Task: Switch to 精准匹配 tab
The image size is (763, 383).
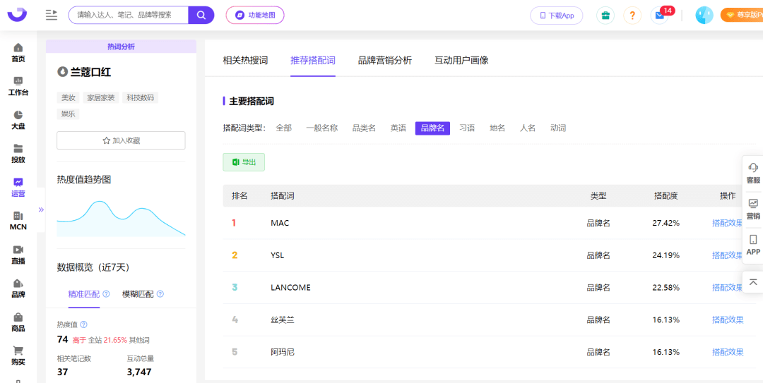Action: click(83, 294)
